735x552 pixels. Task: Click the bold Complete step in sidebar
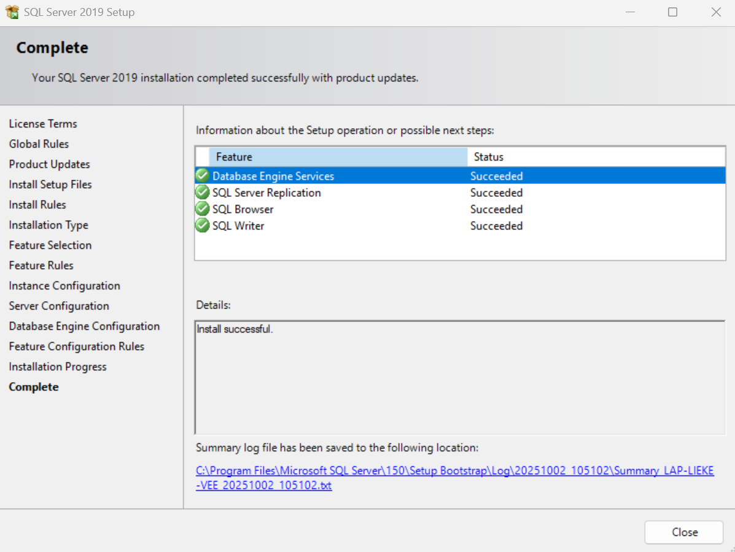34,387
